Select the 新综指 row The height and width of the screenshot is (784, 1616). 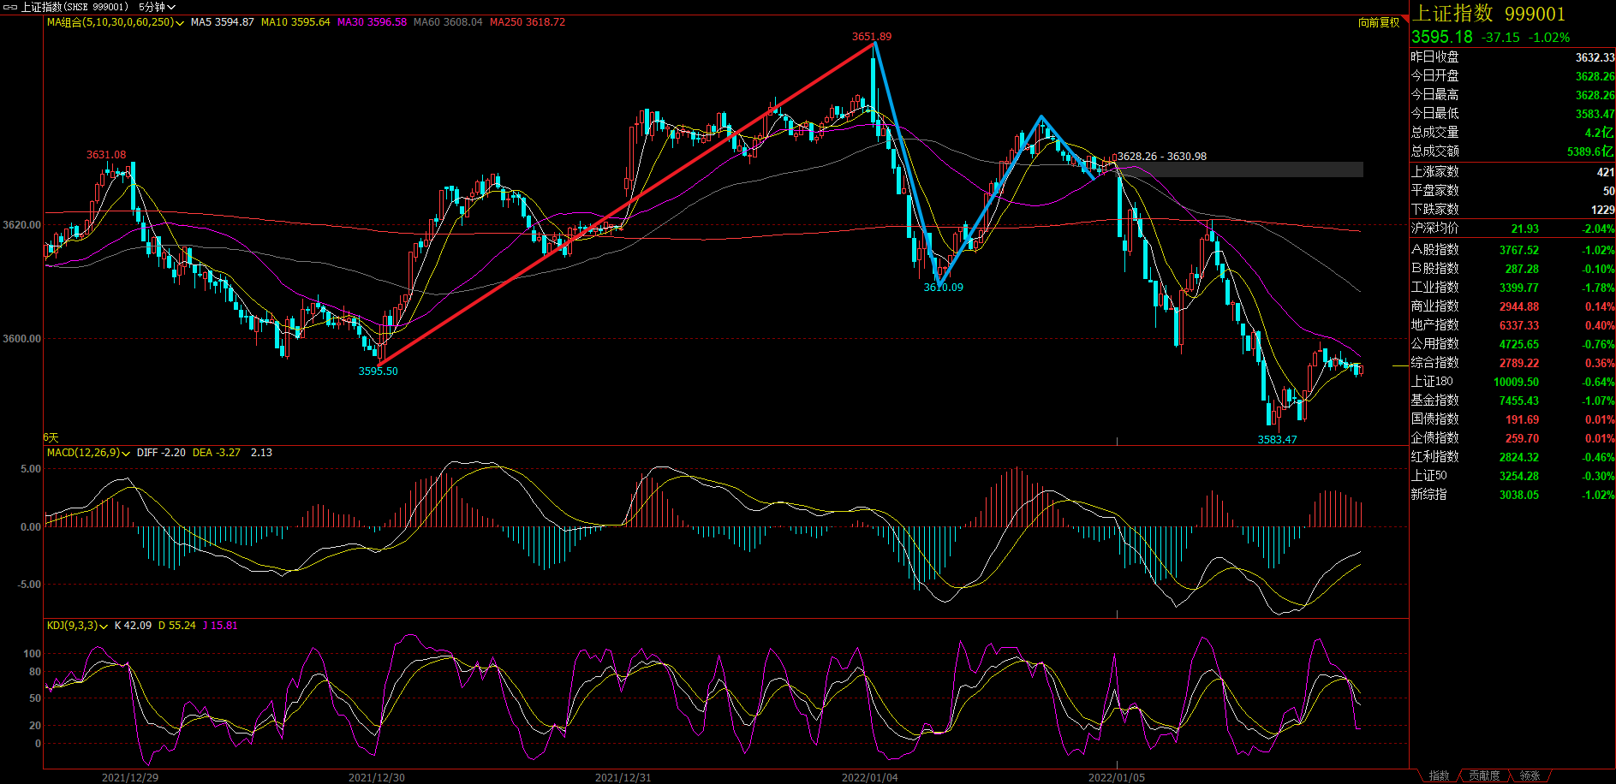(1512, 495)
